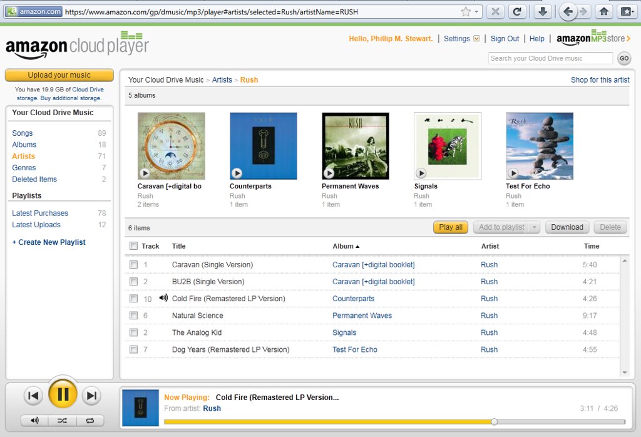
Task: Click the GO search button
Action: (x=624, y=58)
